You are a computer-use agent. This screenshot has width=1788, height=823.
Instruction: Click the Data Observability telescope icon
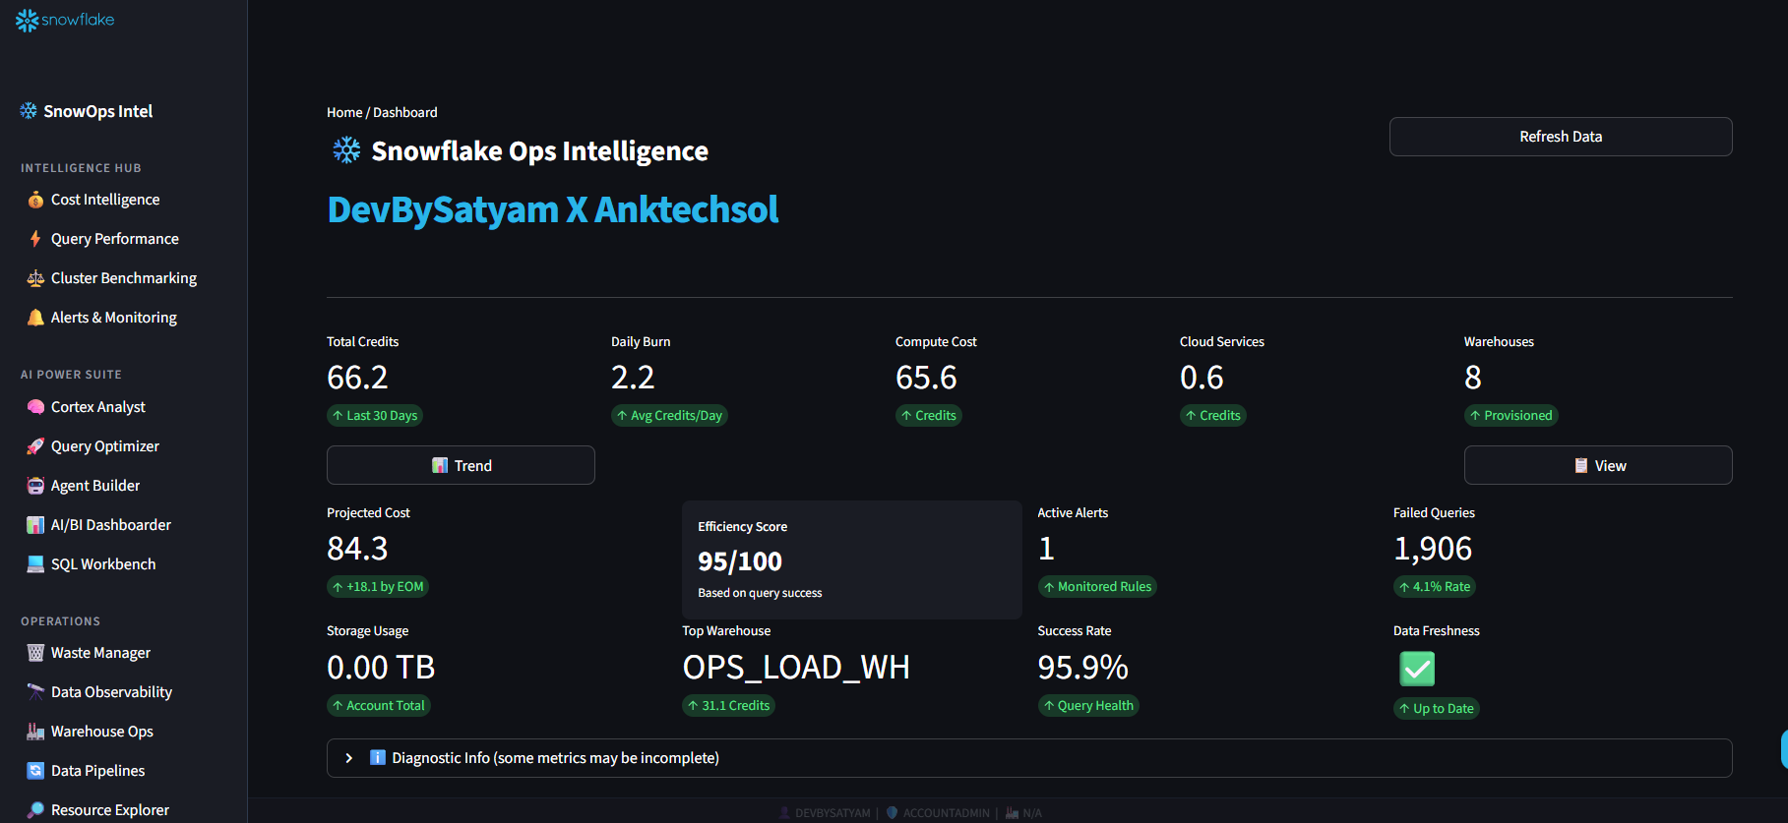click(35, 692)
